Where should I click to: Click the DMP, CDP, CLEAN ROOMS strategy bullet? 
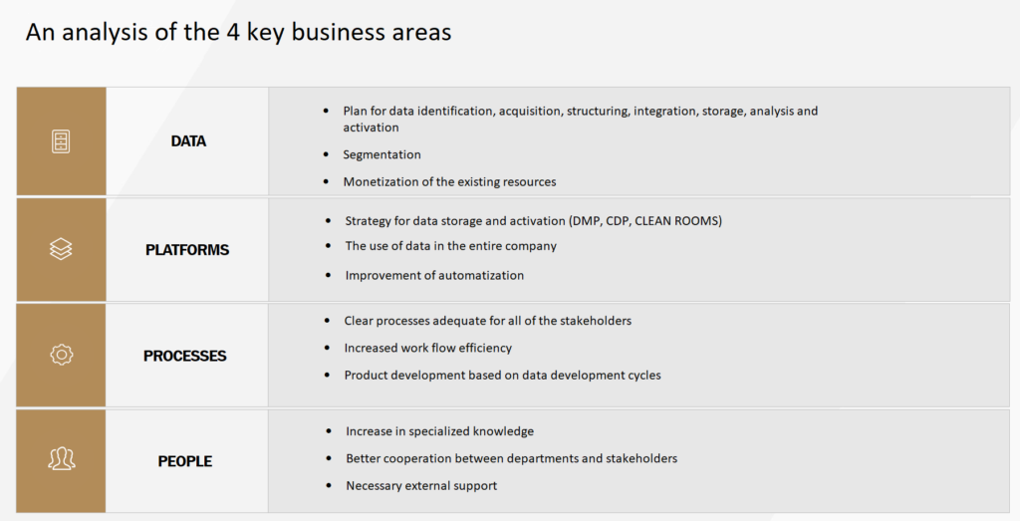pyautogui.click(x=534, y=221)
